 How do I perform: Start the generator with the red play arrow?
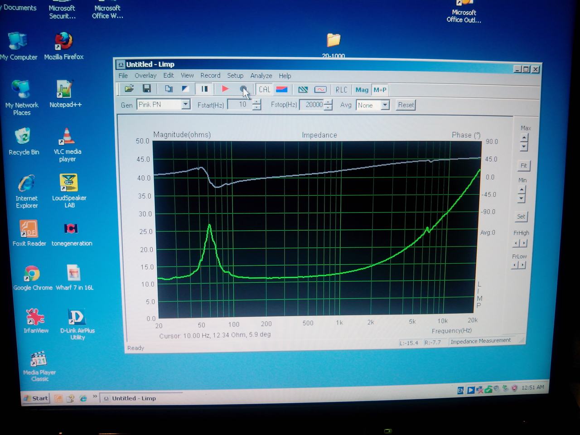point(225,89)
